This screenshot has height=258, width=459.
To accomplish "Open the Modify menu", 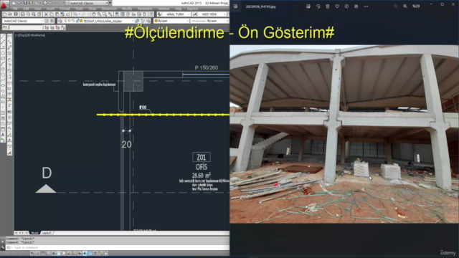I will [127, 9].
